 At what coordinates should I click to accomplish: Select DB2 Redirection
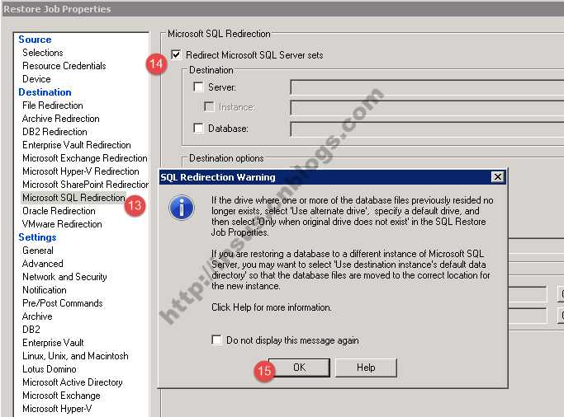coord(55,132)
